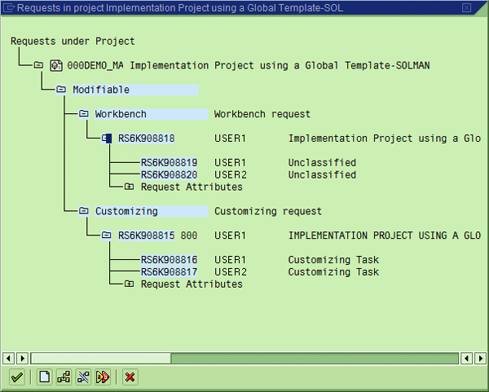The width and height of the screenshot is (489, 392).
Task: Collapse the RS6K908815 request node
Action: point(106,235)
